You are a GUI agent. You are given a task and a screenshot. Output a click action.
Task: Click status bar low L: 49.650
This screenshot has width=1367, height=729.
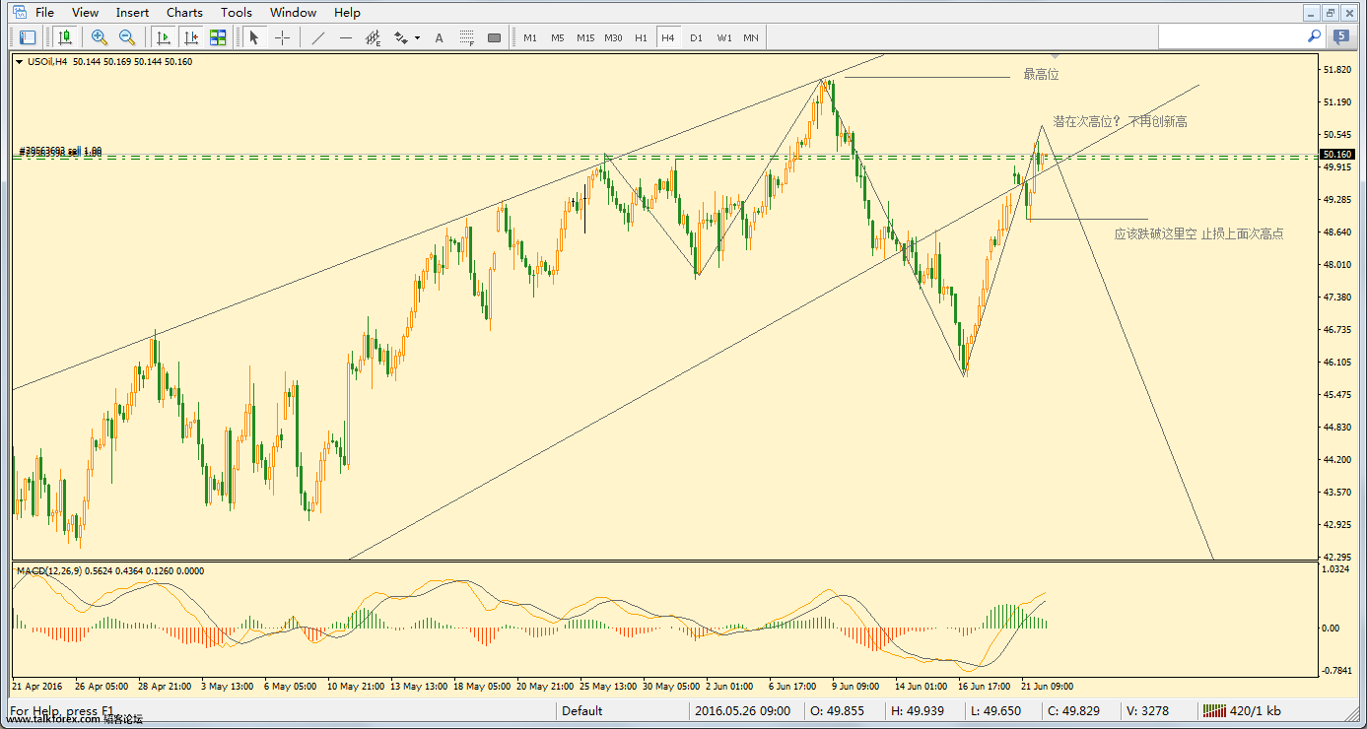tap(994, 711)
